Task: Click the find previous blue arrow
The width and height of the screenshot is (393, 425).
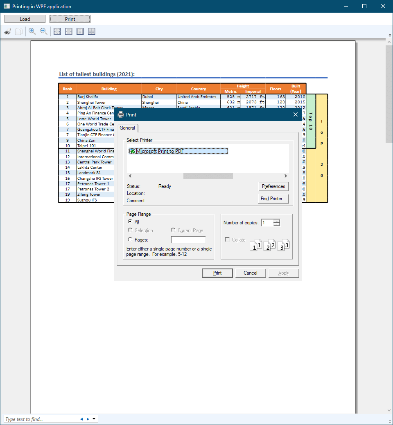Action: 81,419
